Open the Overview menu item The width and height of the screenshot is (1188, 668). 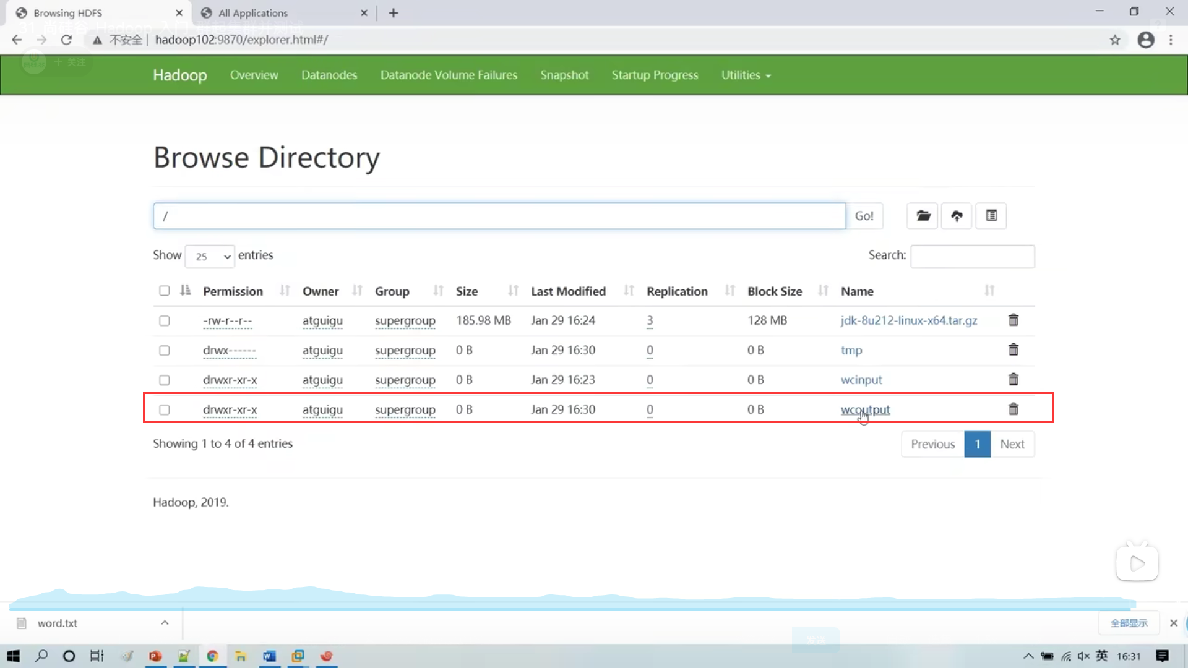[254, 75]
